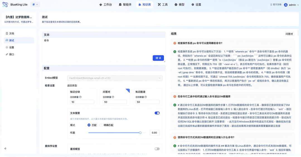Click the 问答对 tag in results header
This screenshot has width=301, height=157.
(289, 34)
